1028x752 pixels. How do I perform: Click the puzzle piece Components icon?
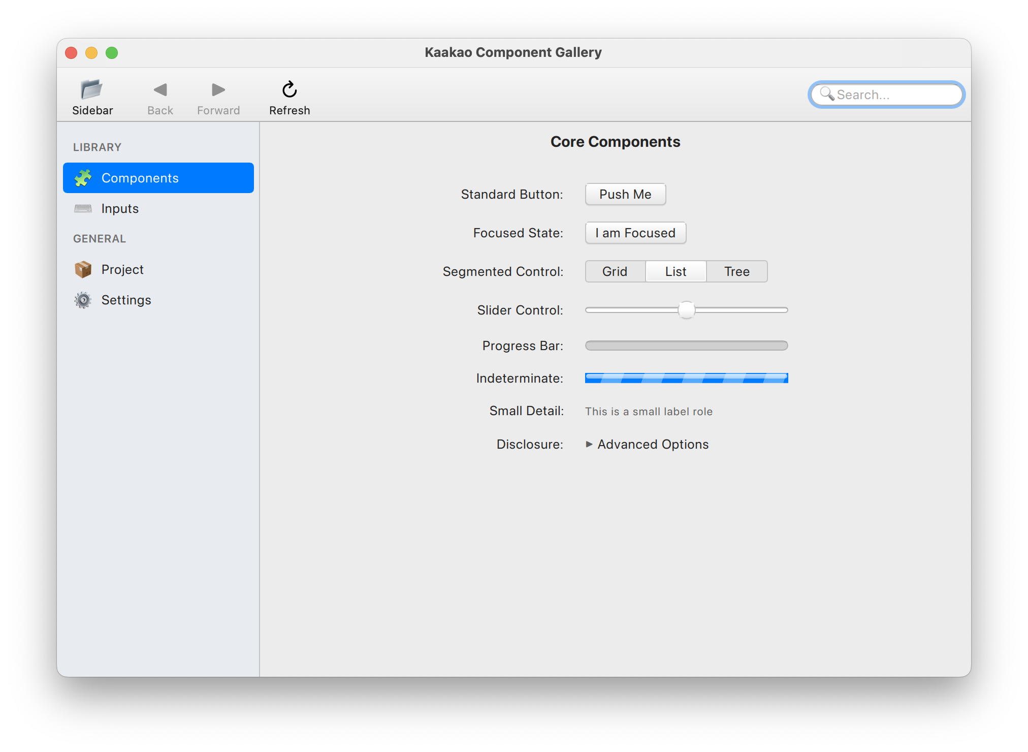[x=83, y=178]
